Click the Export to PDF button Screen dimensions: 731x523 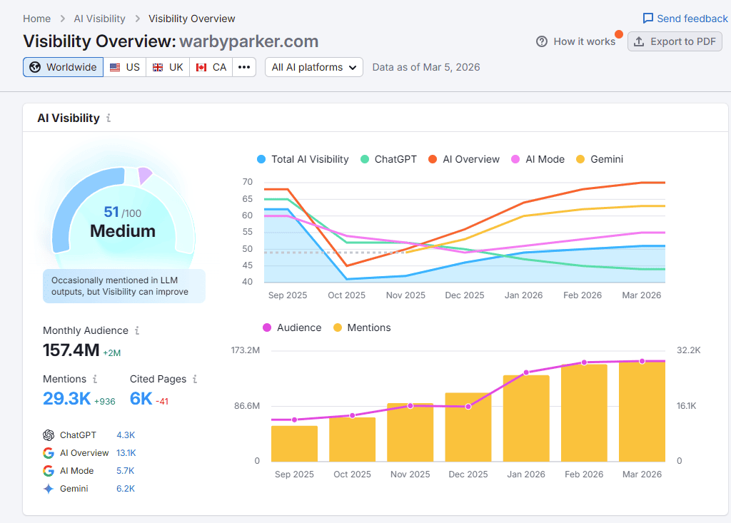pos(675,41)
